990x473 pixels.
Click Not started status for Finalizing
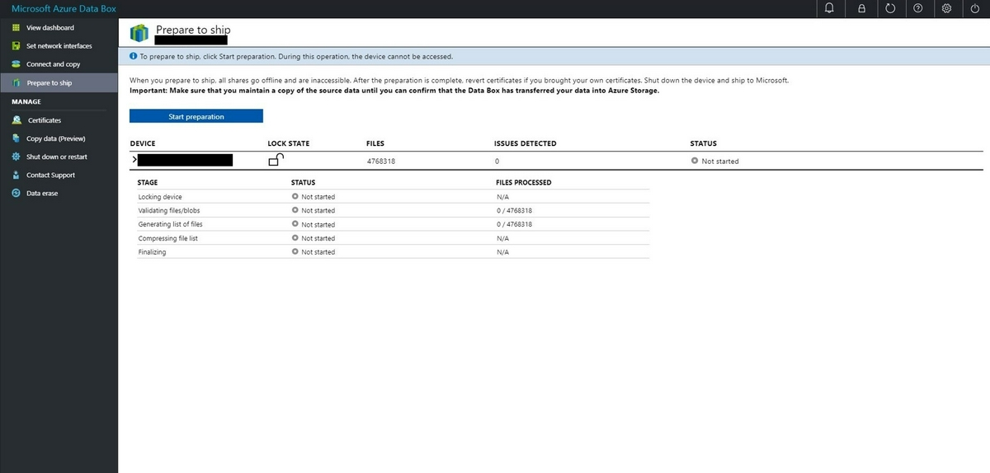[318, 251]
